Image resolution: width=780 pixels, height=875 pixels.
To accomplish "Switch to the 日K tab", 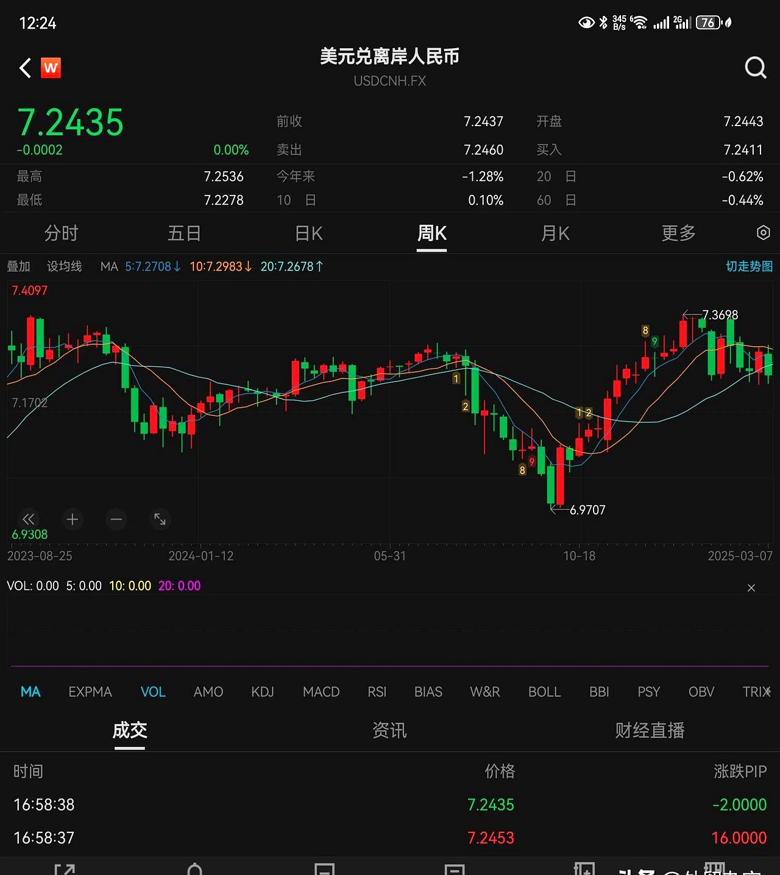I will coord(308,233).
